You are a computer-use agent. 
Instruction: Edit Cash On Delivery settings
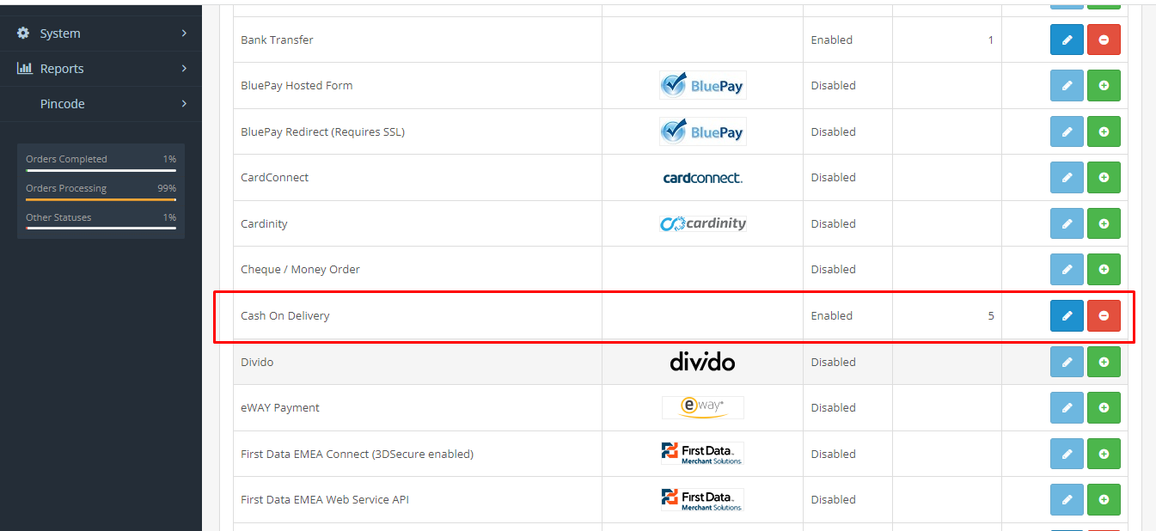[x=1067, y=315]
